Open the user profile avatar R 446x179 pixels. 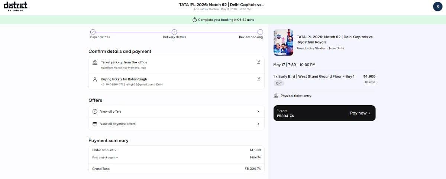(437, 6)
